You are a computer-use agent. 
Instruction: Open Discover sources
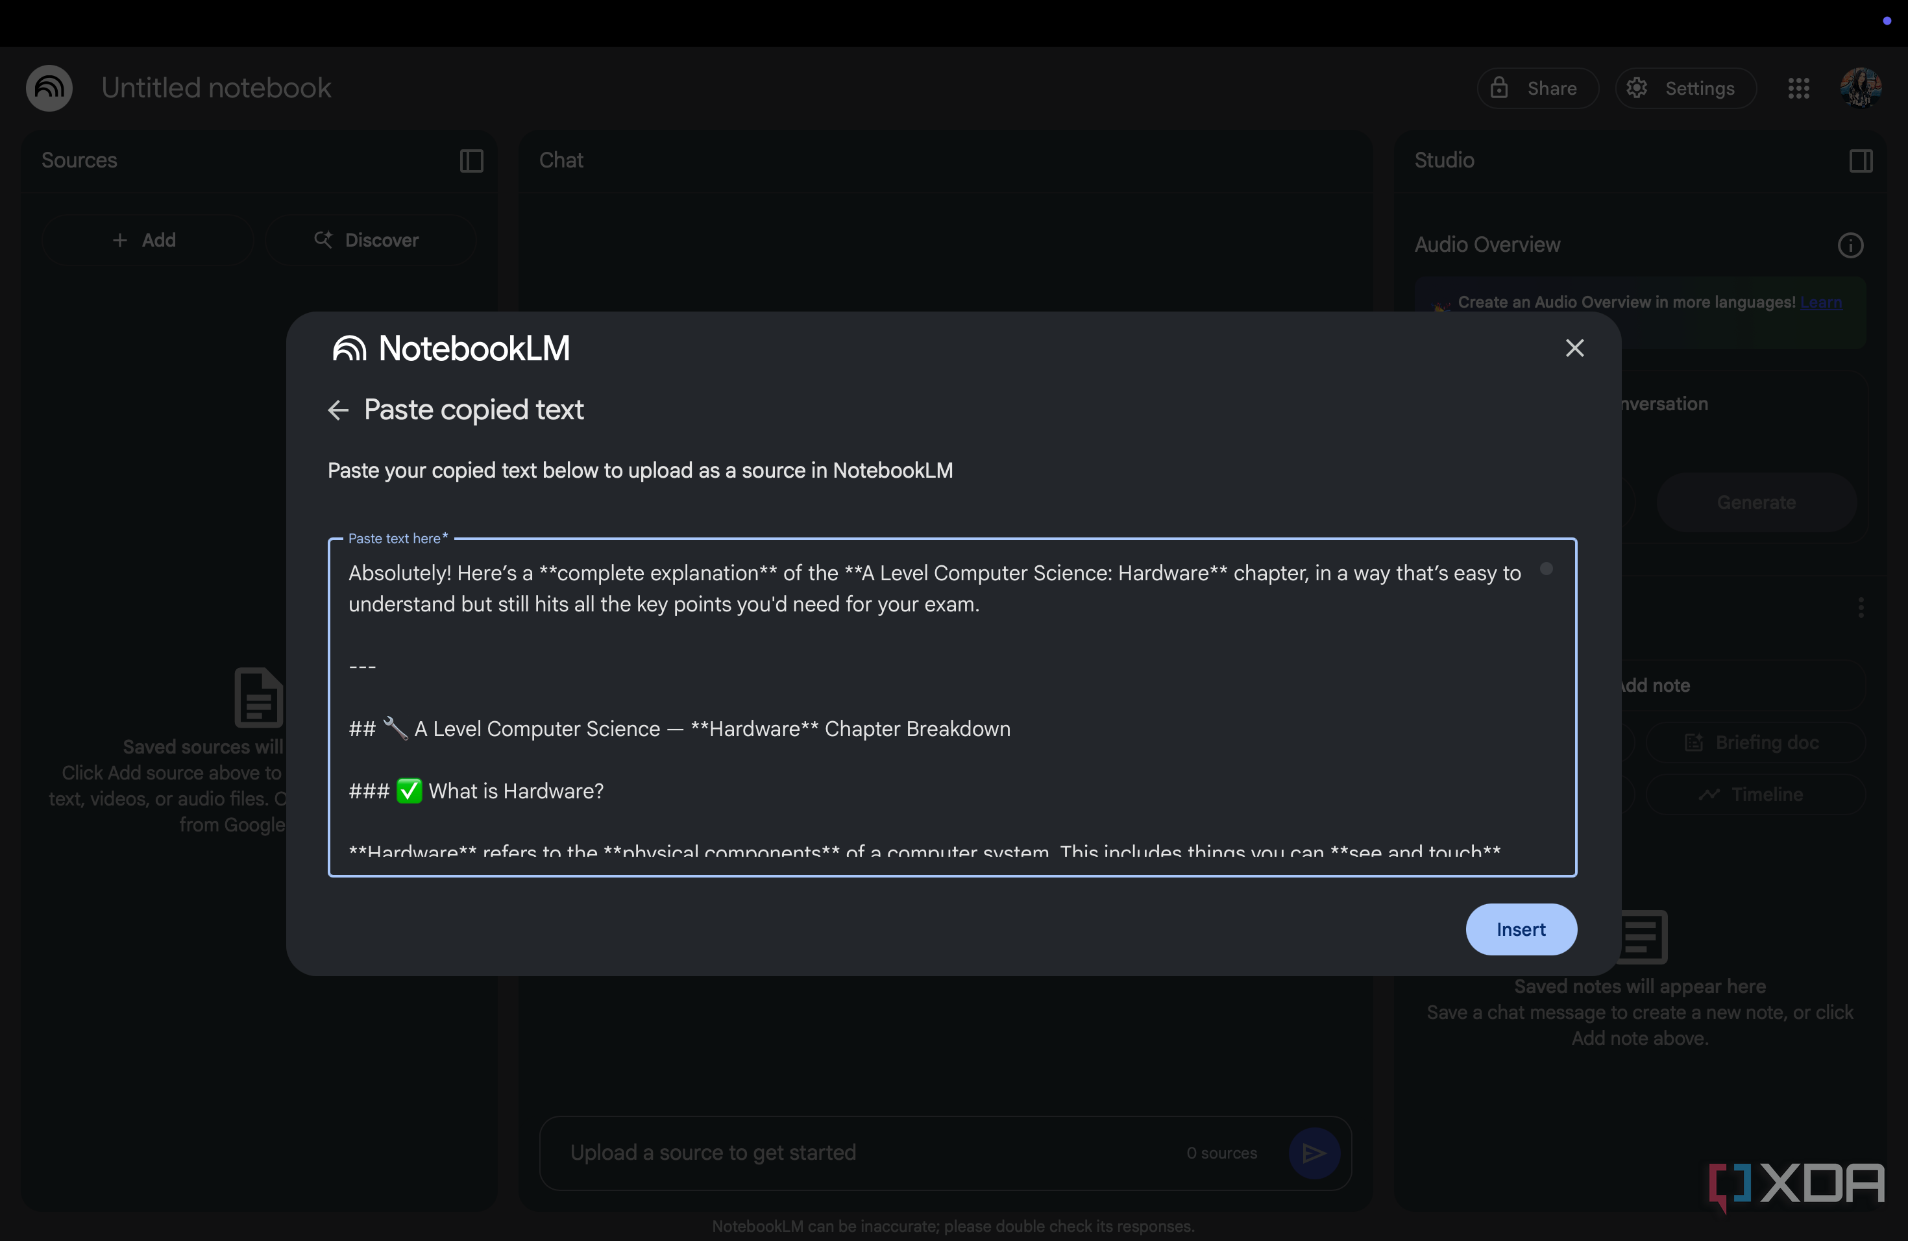click(369, 240)
